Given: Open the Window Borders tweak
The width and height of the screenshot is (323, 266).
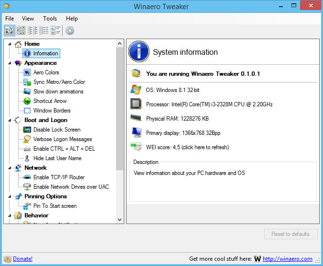Looking at the screenshot, I should tap(52, 111).
